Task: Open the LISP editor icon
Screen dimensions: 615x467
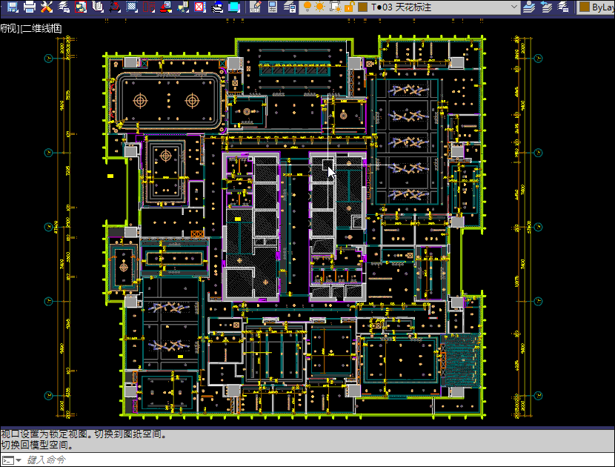Action: point(256,7)
